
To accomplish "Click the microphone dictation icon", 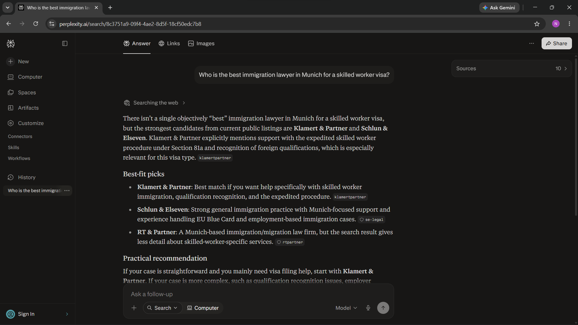I will 368,308.
